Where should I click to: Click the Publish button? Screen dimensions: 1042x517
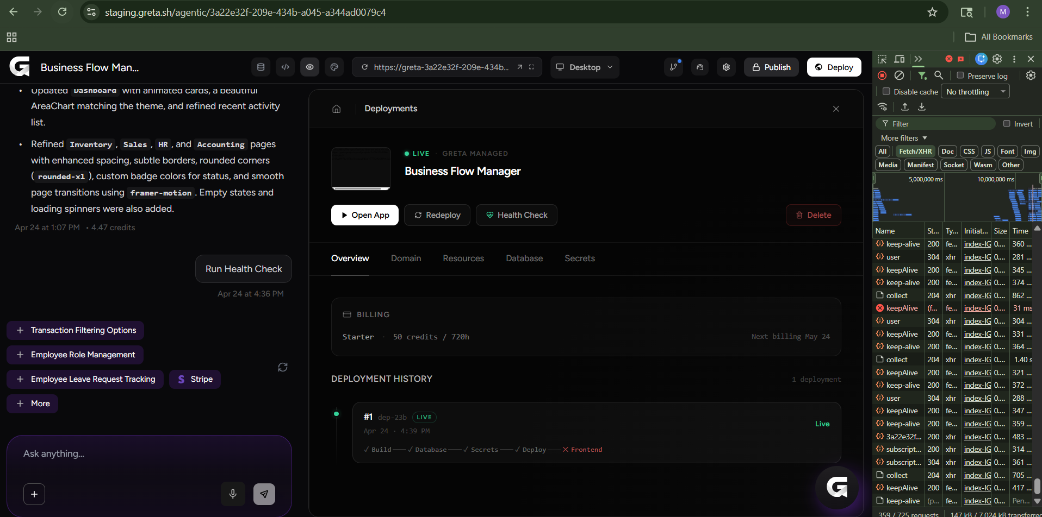pos(771,67)
